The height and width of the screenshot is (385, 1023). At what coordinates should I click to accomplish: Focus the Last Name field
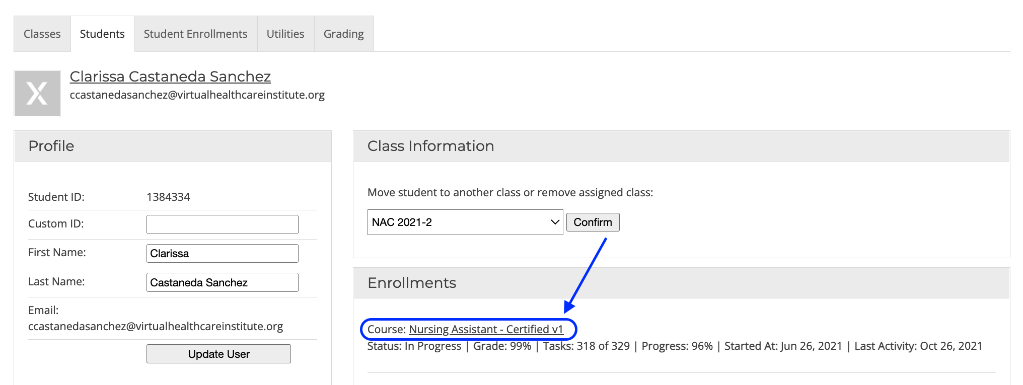click(223, 282)
